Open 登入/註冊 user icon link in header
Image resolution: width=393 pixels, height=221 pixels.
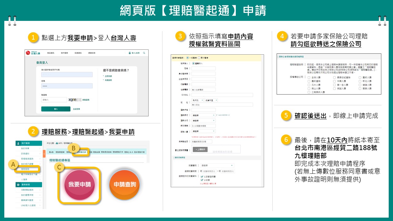(x=134, y=53)
